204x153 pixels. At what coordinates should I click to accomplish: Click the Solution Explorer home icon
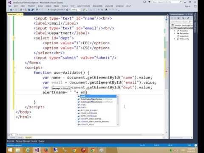[178, 18]
